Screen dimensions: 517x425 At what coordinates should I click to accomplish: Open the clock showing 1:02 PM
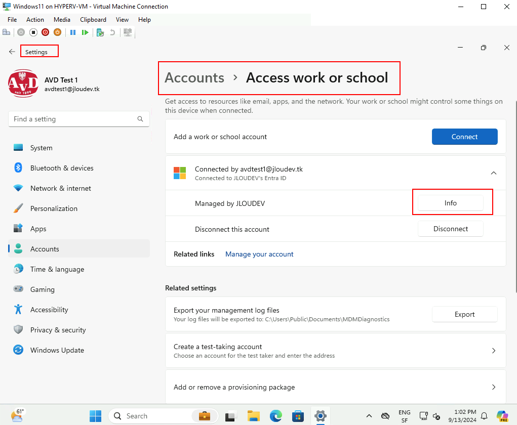click(x=463, y=416)
